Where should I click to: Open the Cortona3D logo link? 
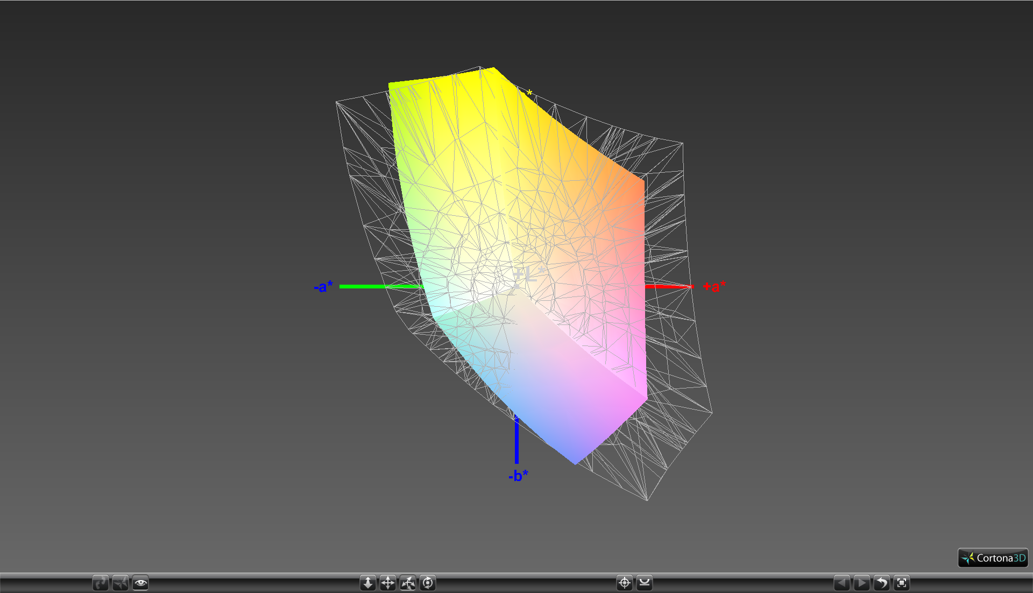tap(993, 558)
